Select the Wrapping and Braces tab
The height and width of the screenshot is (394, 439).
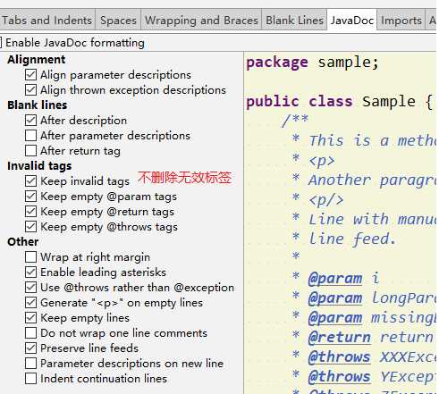pyautogui.click(x=201, y=20)
